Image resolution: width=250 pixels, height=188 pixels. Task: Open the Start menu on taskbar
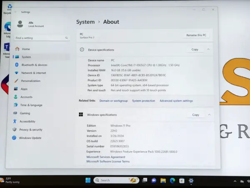point(88,180)
